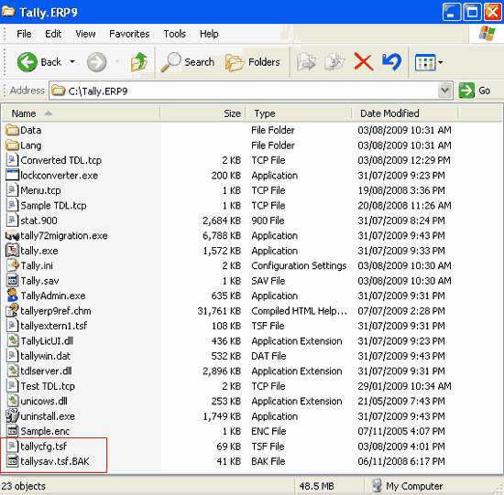Click the Go button

[x=475, y=91]
